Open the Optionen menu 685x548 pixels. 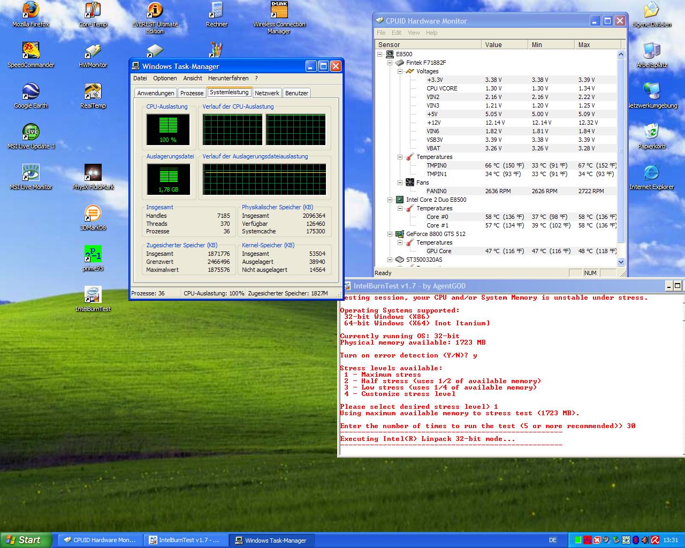click(165, 78)
